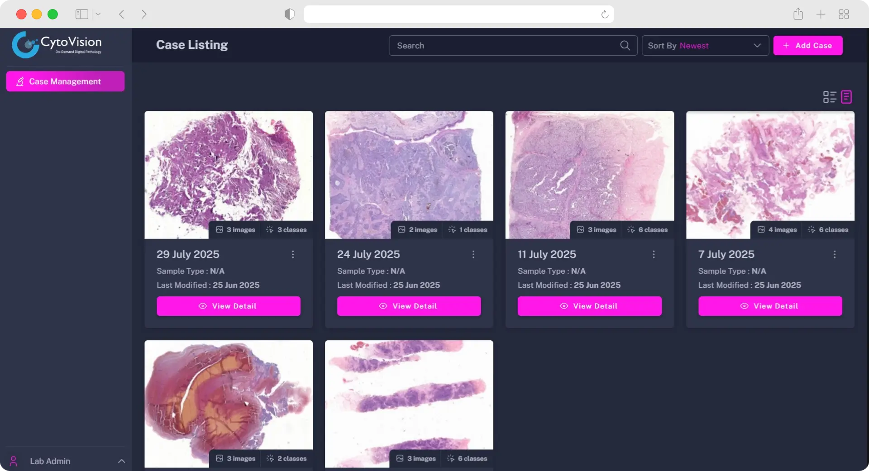This screenshot has height=471, width=869.
Task: View detail for 11 July 2025 case
Action: tap(589, 306)
